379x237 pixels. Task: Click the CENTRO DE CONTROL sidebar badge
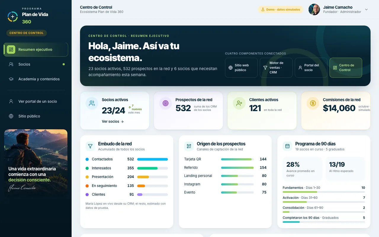point(27,33)
